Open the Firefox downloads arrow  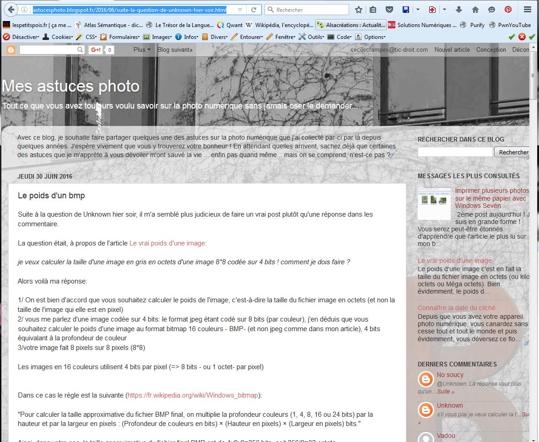[459, 10]
